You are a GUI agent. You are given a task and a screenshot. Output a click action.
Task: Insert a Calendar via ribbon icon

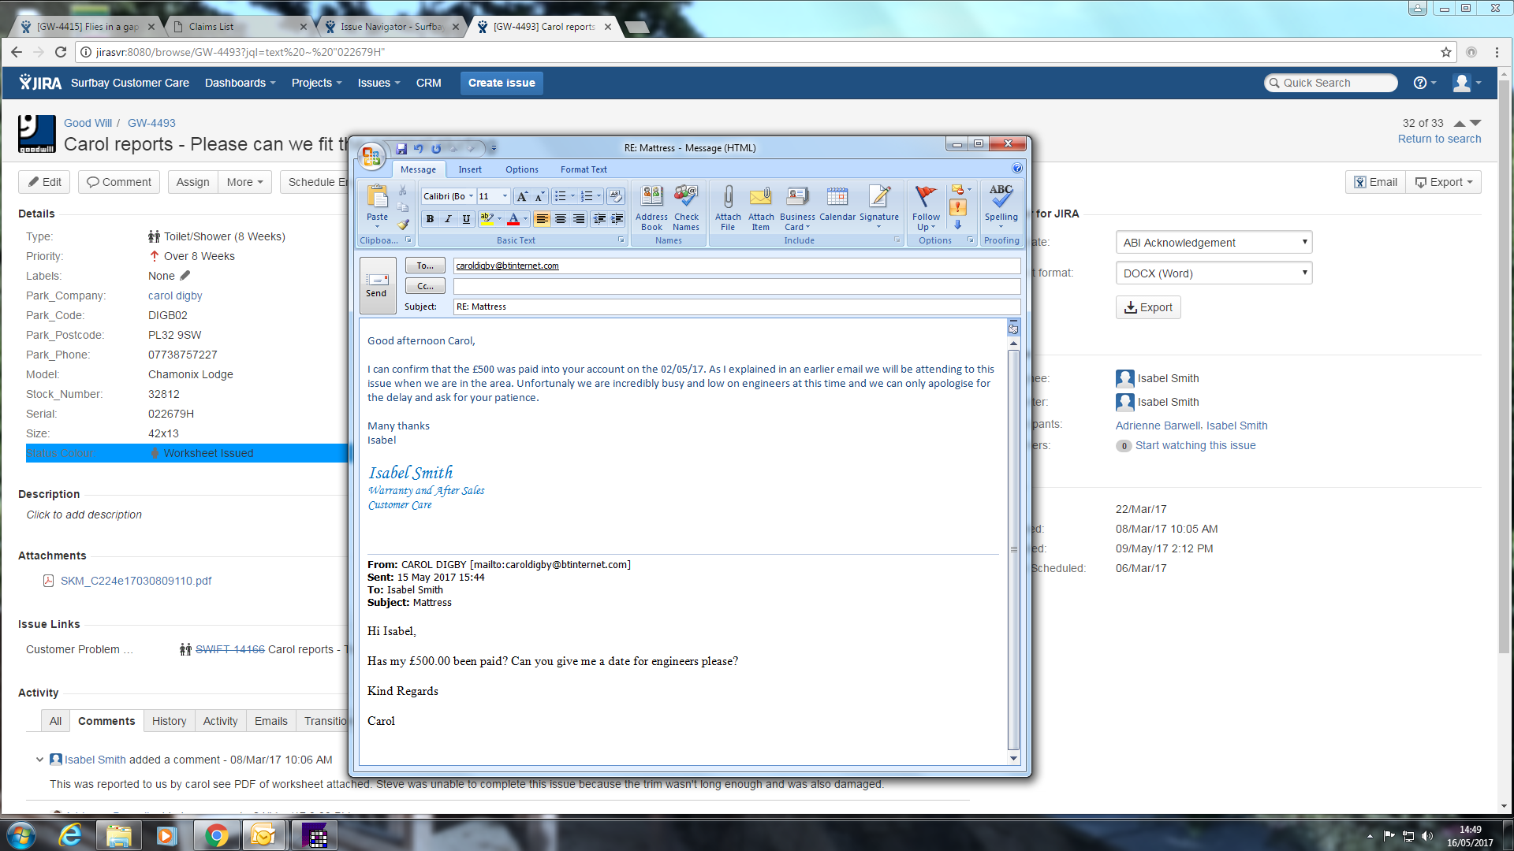pos(837,205)
